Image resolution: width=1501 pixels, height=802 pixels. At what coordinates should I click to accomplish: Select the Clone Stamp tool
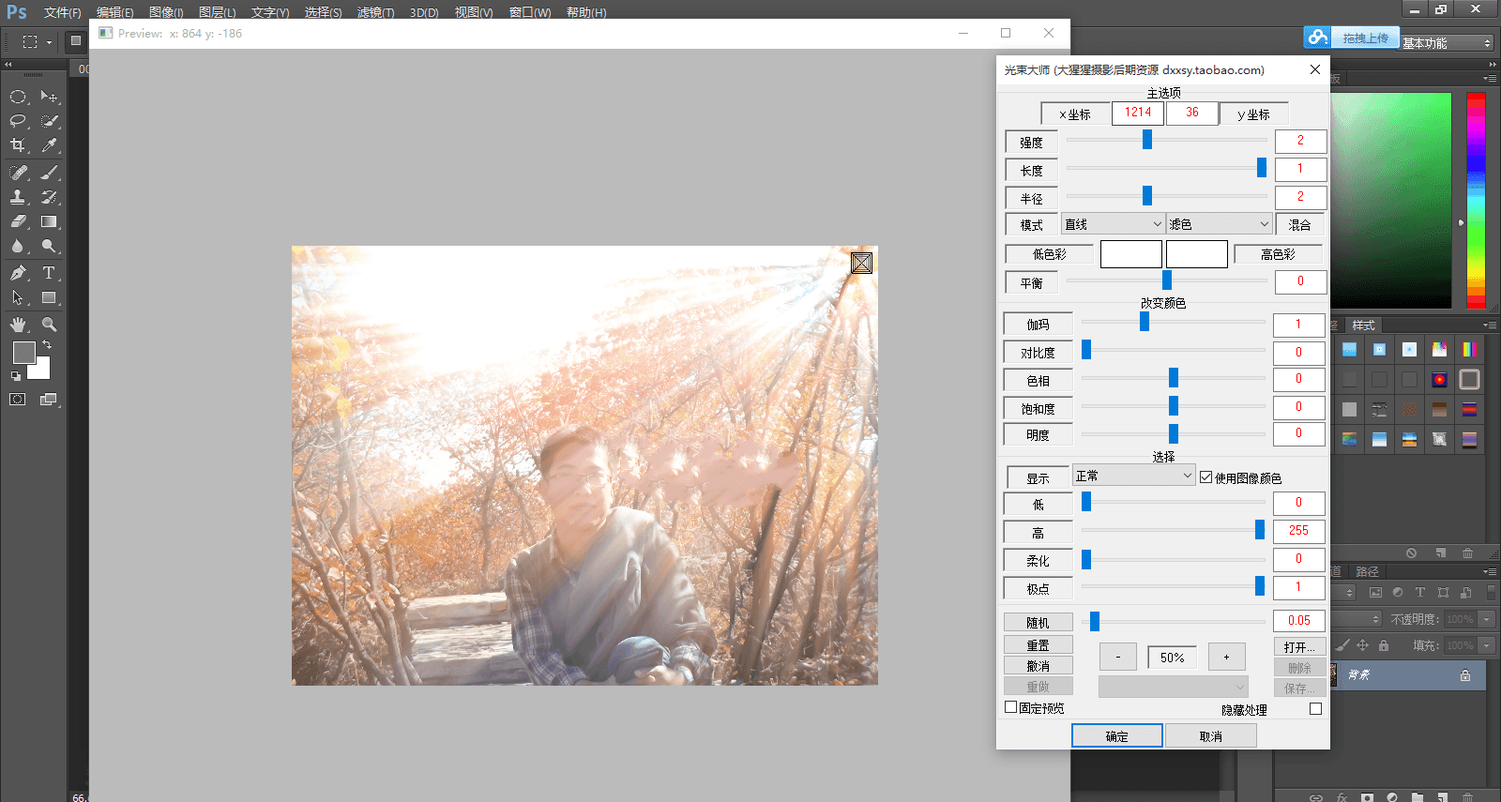coord(18,197)
